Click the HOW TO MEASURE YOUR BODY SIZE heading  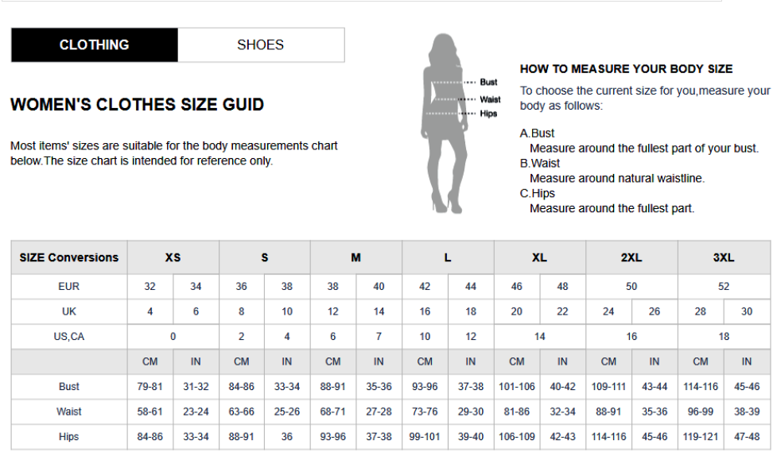tap(627, 69)
